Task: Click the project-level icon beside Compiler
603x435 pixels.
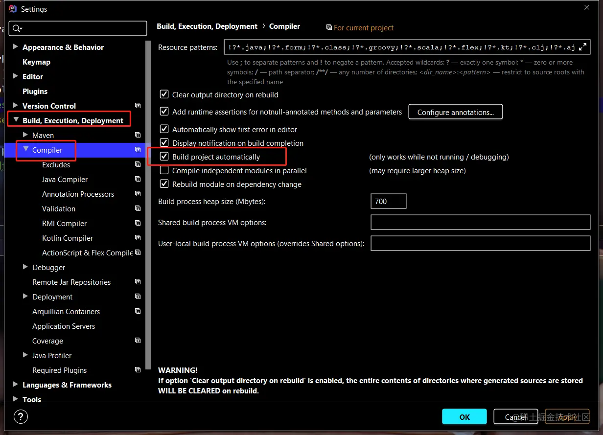Action: (x=138, y=150)
